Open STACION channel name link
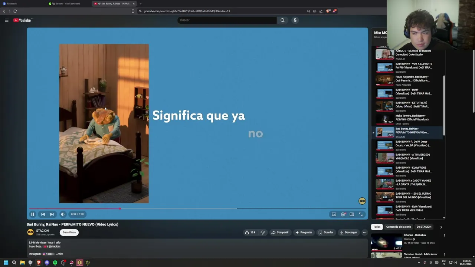This screenshot has height=267, width=475. tap(42, 231)
